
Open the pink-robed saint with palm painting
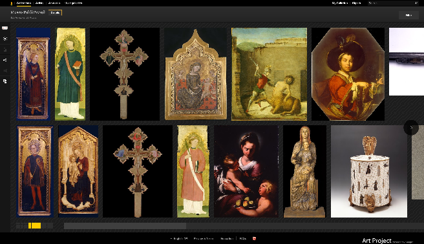[x=193, y=171]
